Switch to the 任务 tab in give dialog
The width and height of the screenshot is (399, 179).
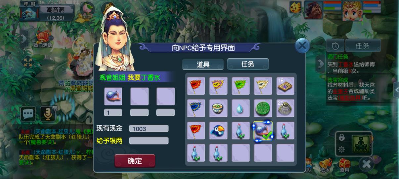[x=248, y=64]
